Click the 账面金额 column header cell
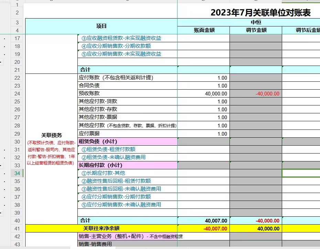Image resolution: width=320 pixels, height=249 pixels. (203, 30)
